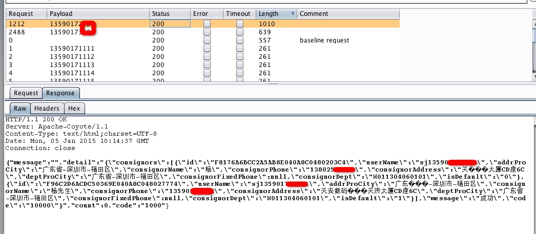Image resolution: width=536 pixels, height=234 pixels.
Task: Click the Length column header
Action: coord(276,14)
